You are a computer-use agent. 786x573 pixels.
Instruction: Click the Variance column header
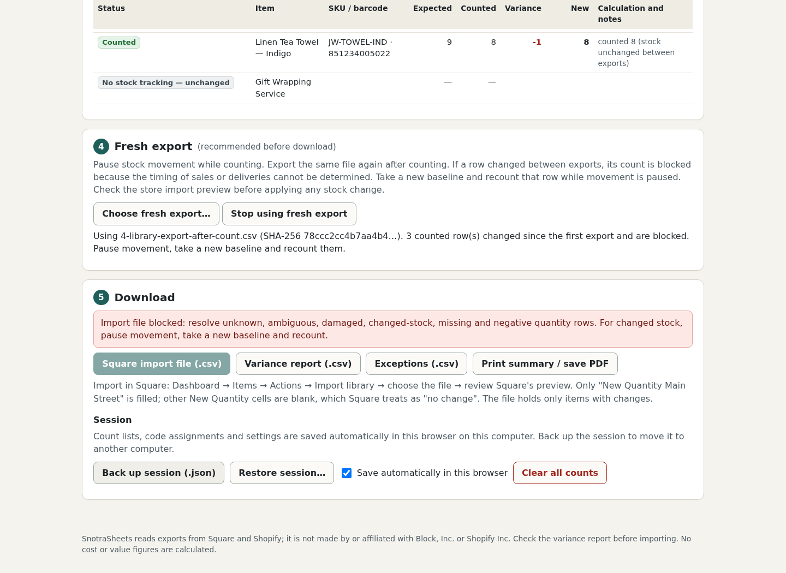tap(523, 8)
